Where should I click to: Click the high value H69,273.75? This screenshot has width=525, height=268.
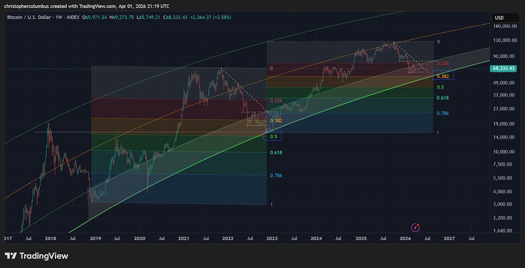[x=122, y=17]
